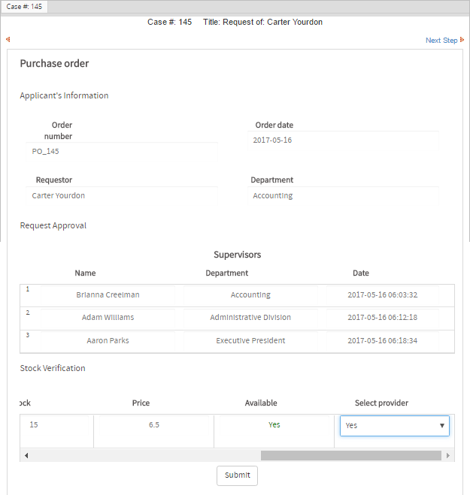Click the red arrow beside Next Step
The width and height of the screenshot is (470, 495).
(462, 40)
